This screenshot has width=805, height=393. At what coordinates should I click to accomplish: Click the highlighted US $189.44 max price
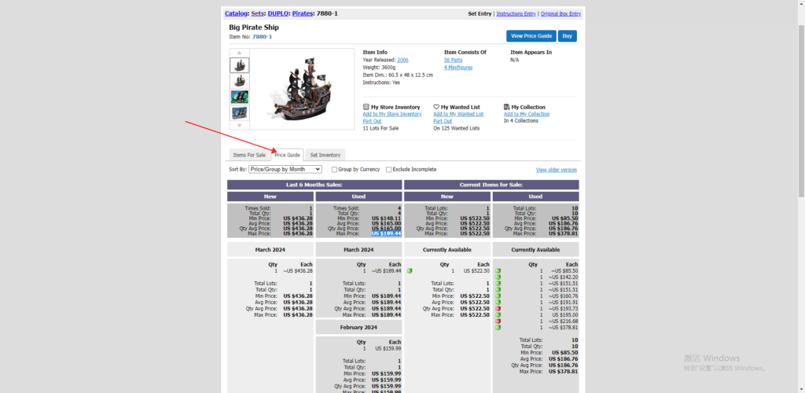[x=386, y=233]
